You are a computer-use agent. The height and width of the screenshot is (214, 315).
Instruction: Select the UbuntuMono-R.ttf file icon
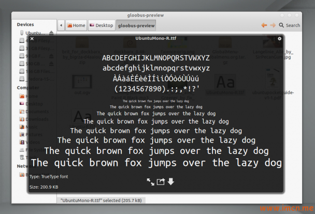click(225, 82)
